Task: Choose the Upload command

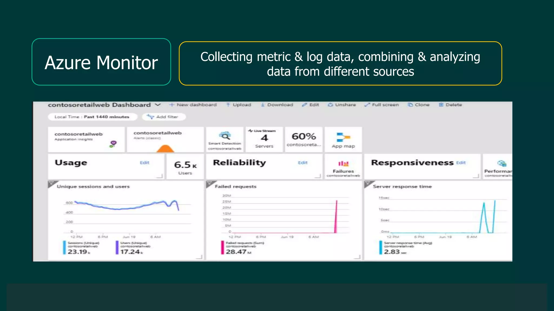Action: point(239,105)
